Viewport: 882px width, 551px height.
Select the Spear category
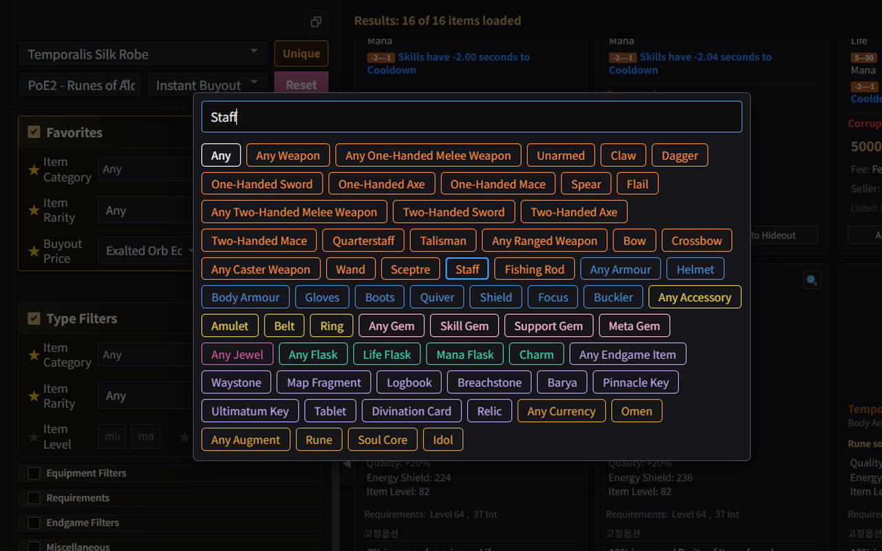(586, 184)
